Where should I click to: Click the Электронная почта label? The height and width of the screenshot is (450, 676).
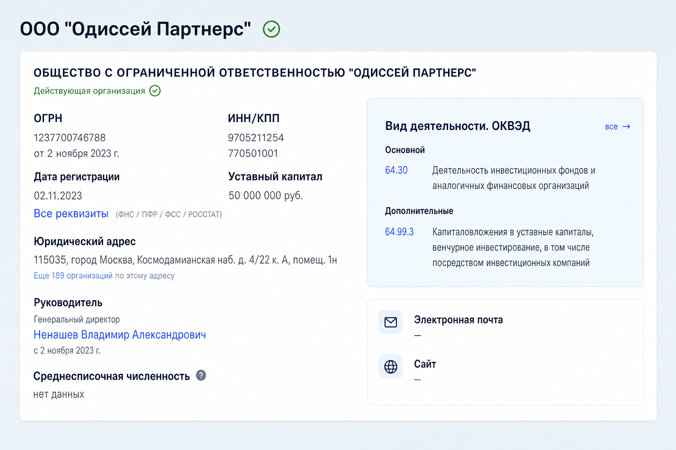tap(458, 320)
